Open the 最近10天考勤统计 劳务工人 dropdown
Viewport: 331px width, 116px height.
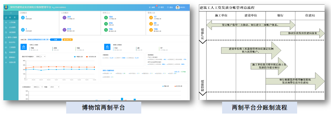coord(40,57)
